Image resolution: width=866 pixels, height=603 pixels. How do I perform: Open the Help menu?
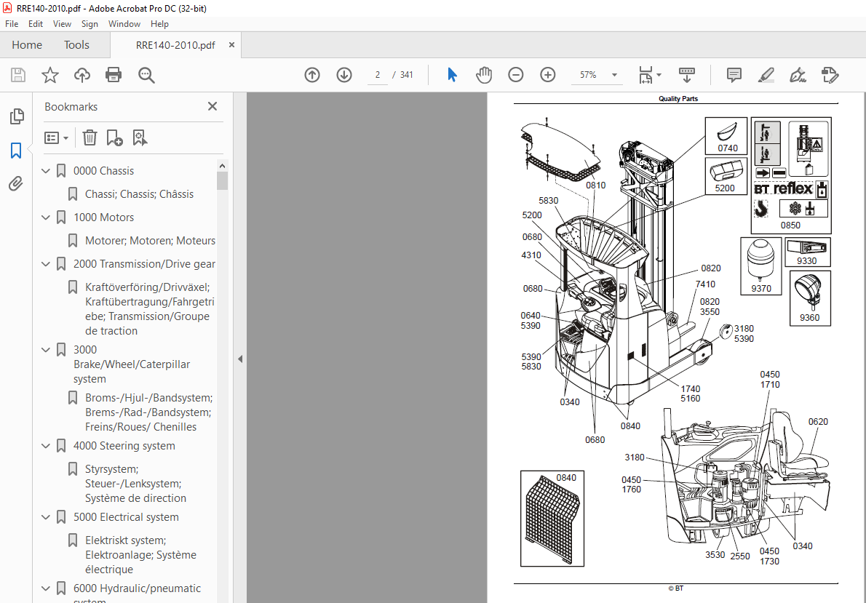pyautogui.click(x=159, y=24)
